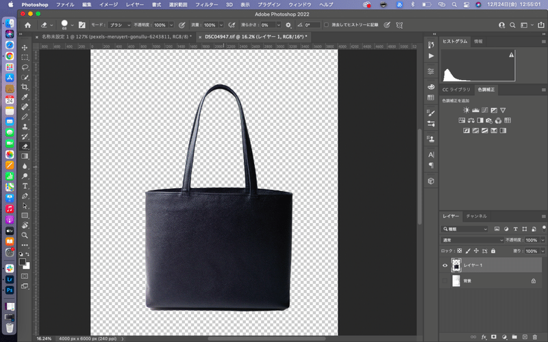Select the Lasso tool
Viewport: 548px width, 342px height.
coord(25,67)
